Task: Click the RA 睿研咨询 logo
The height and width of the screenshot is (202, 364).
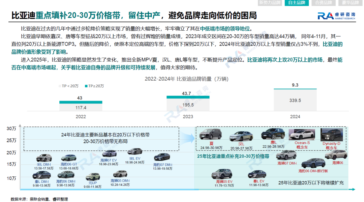Action: (336, 16)
